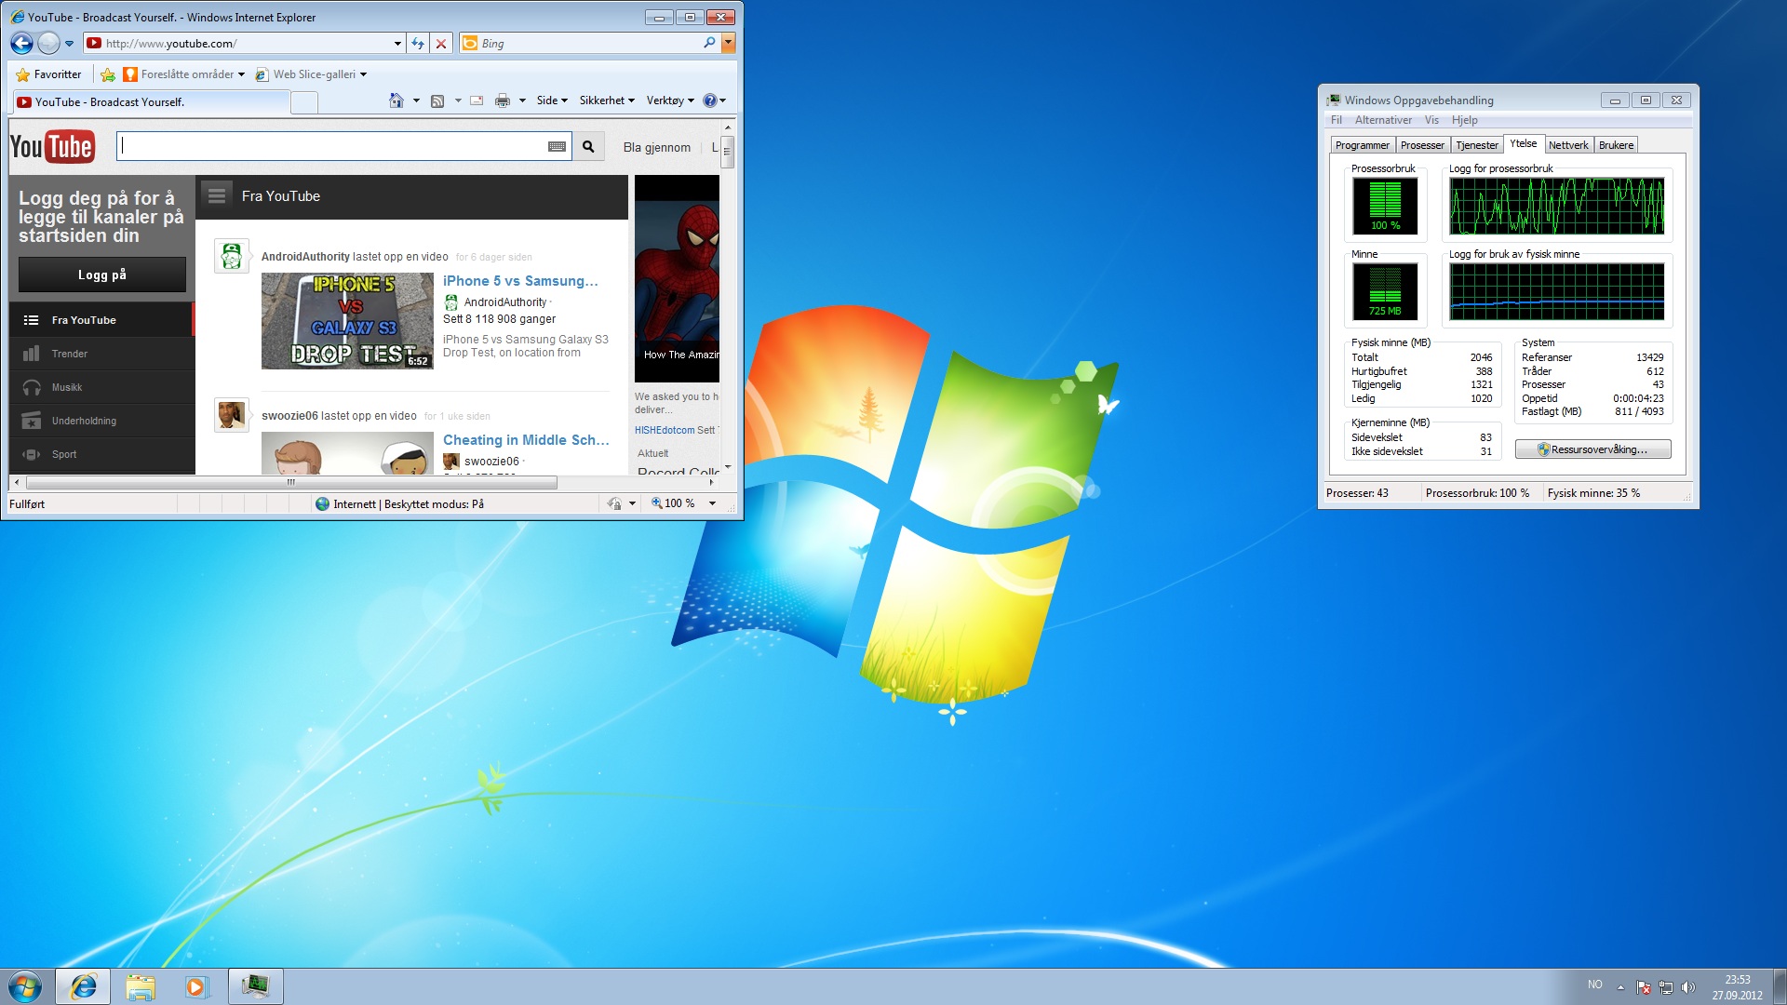The height and width of the screenshot is (1005, 1787).
Task: Switch to the Nettverk tab
Action: coord(1568,145)
